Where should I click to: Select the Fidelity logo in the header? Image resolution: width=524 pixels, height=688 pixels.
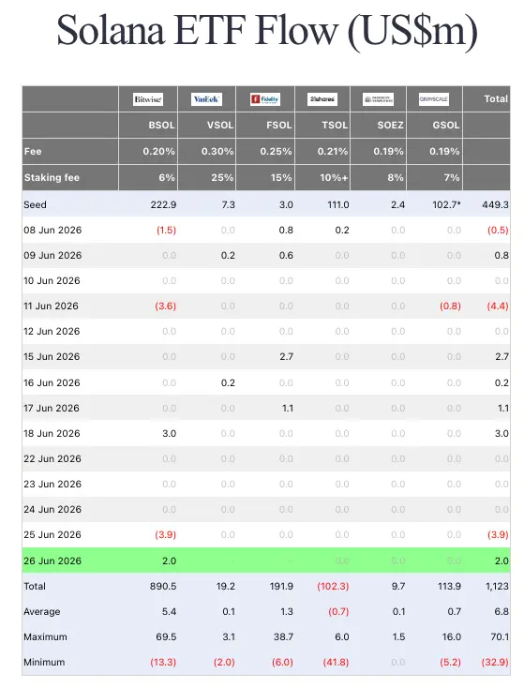265,99
